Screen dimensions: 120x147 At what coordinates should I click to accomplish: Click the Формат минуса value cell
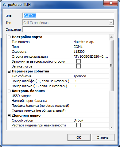(91, 110)
